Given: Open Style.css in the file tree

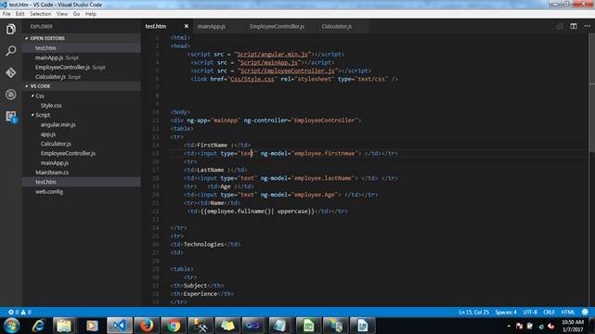Looking at the screenshot, I should [51, 106].
